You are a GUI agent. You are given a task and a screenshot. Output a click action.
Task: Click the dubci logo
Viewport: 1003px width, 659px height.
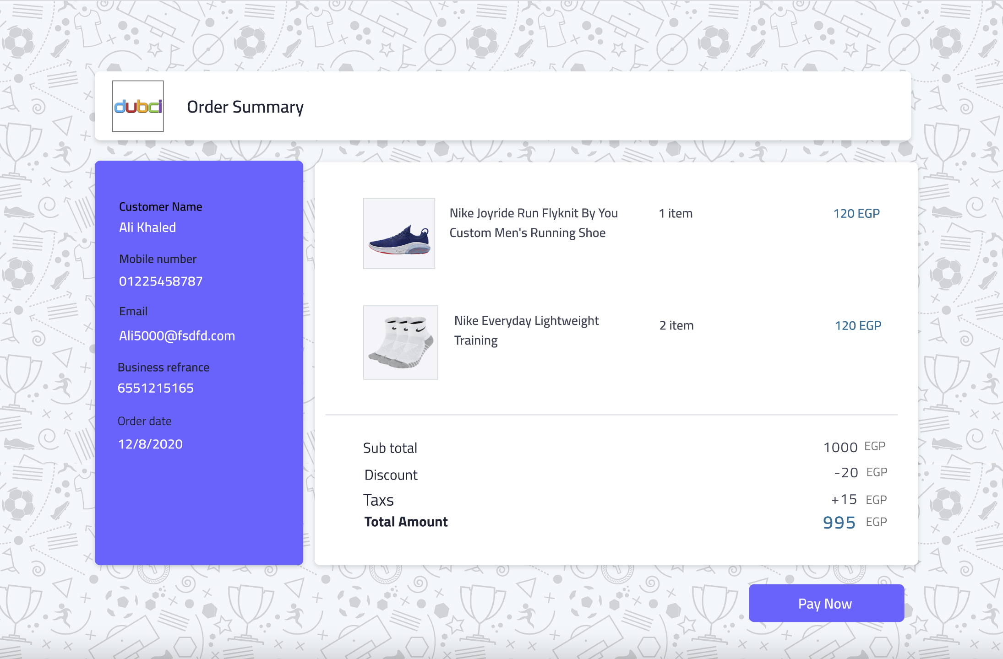[138, 106]
